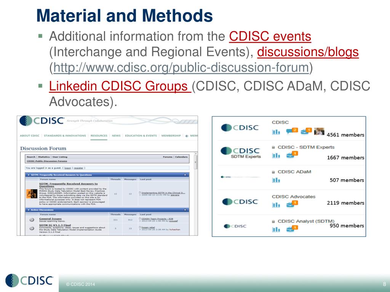390x292 pixels.
Task: Click the Linkedin CDISC Groups hyperlink
Action: coord(120,86)
